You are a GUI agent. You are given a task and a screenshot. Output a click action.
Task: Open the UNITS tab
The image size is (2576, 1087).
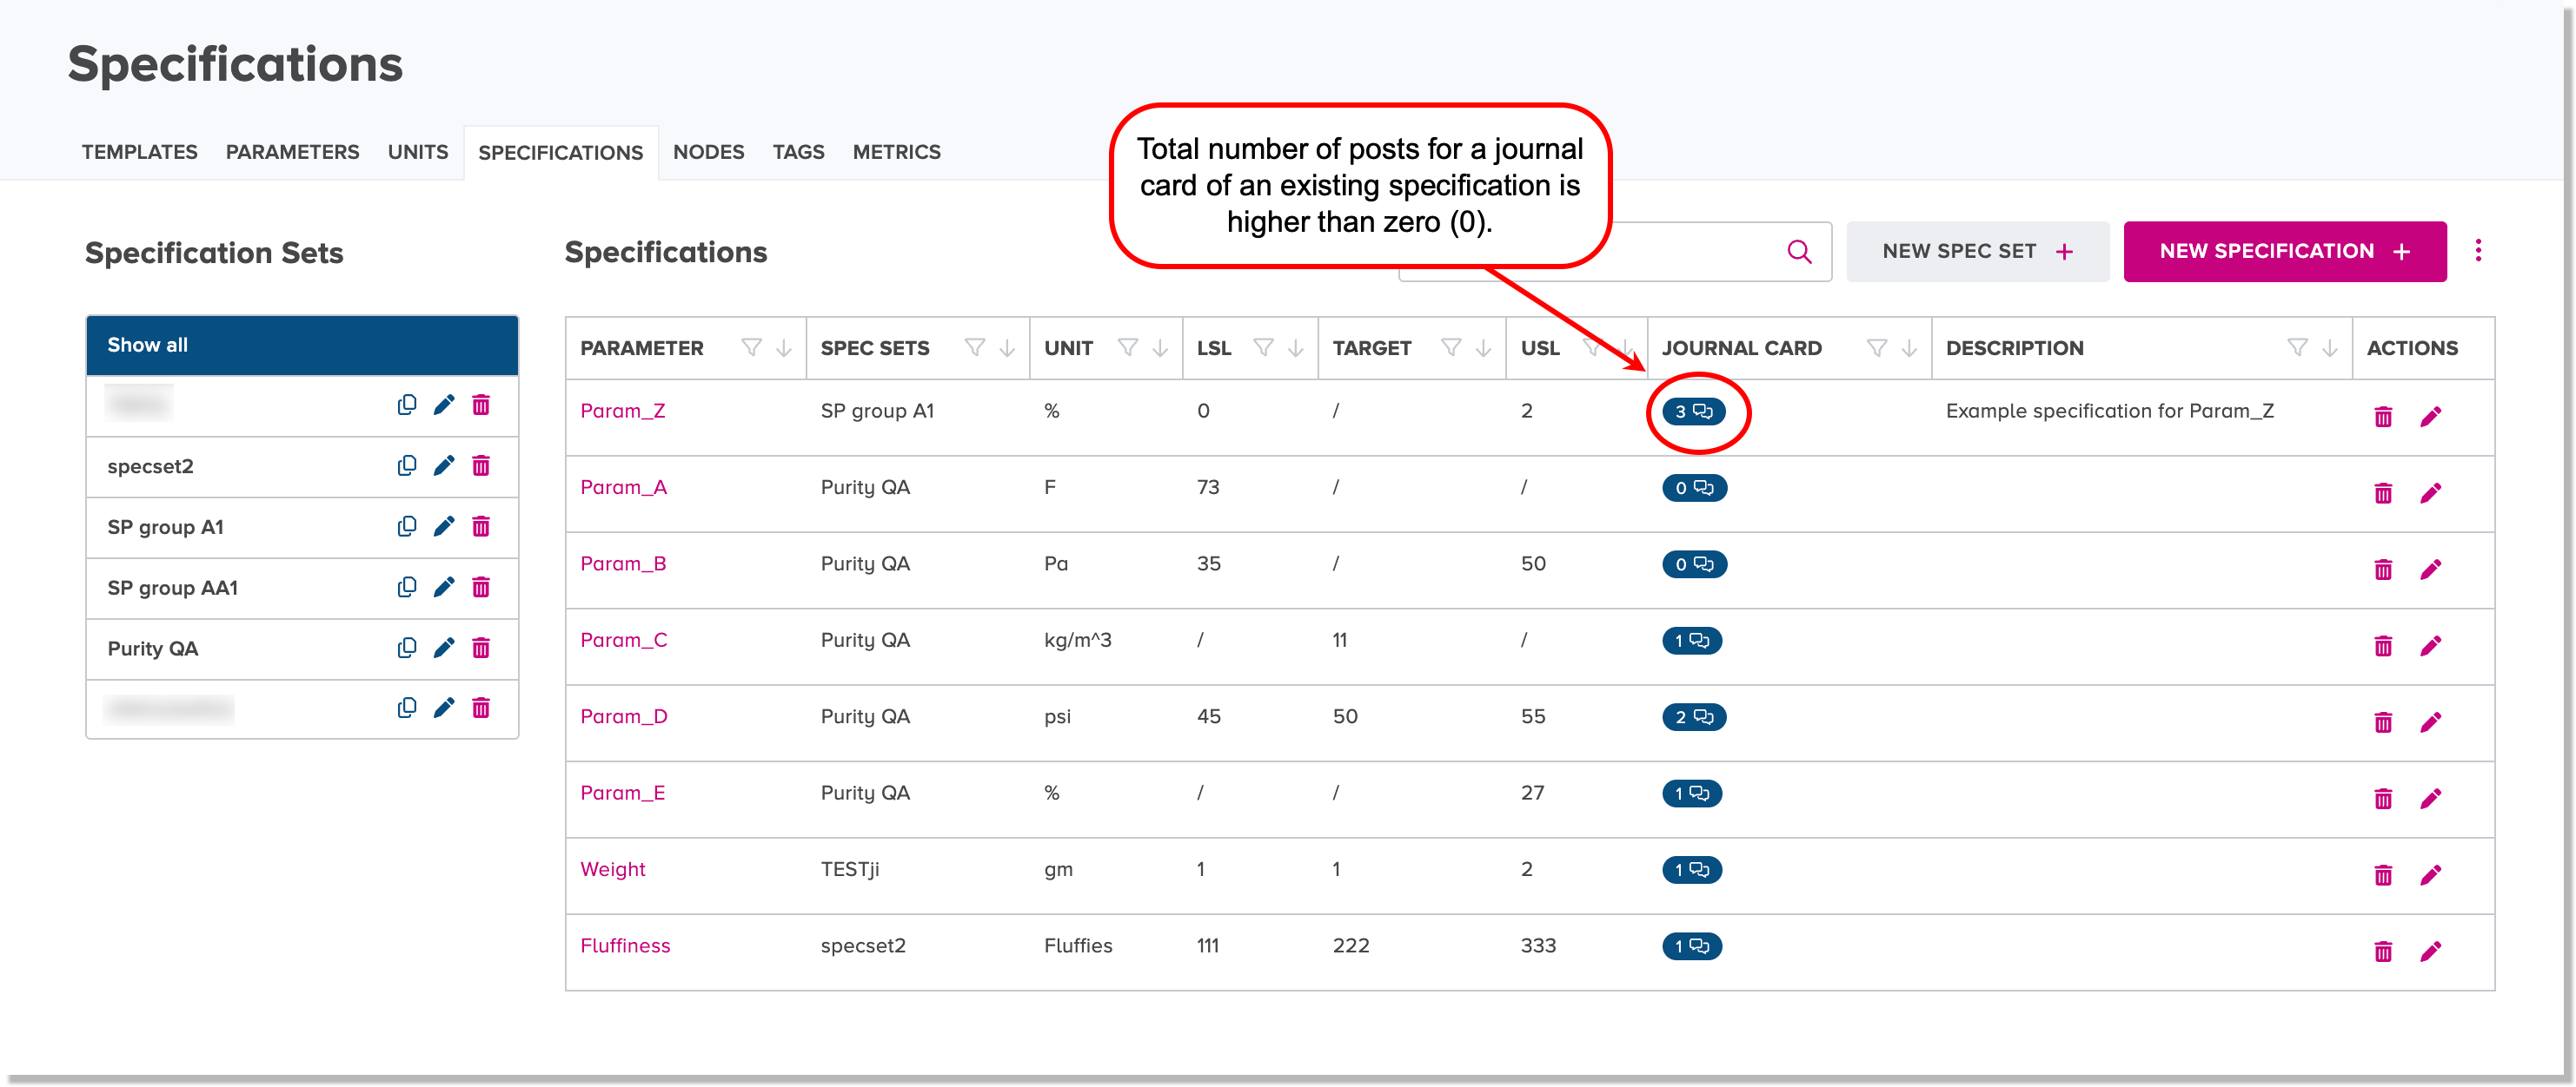pyautogui.click(x=418, y=152)
